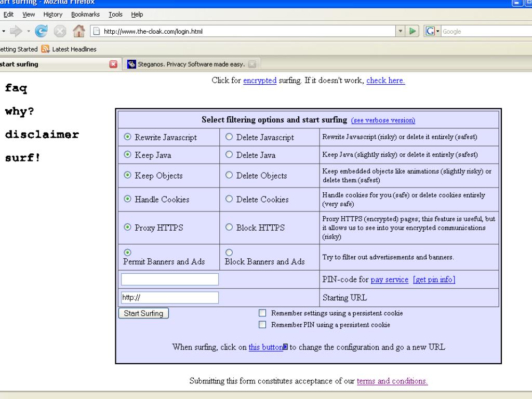Close the Steganos tab
The image size is (532, 399).
[x=252, y=64]
